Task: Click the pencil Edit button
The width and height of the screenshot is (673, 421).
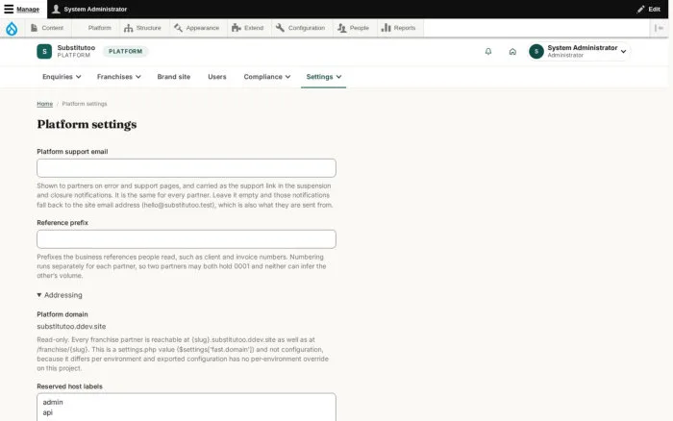Action: pos(648,9)
